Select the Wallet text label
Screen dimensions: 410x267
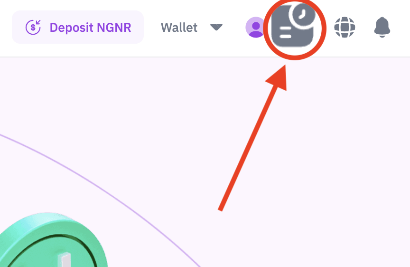tap(179, 28)
